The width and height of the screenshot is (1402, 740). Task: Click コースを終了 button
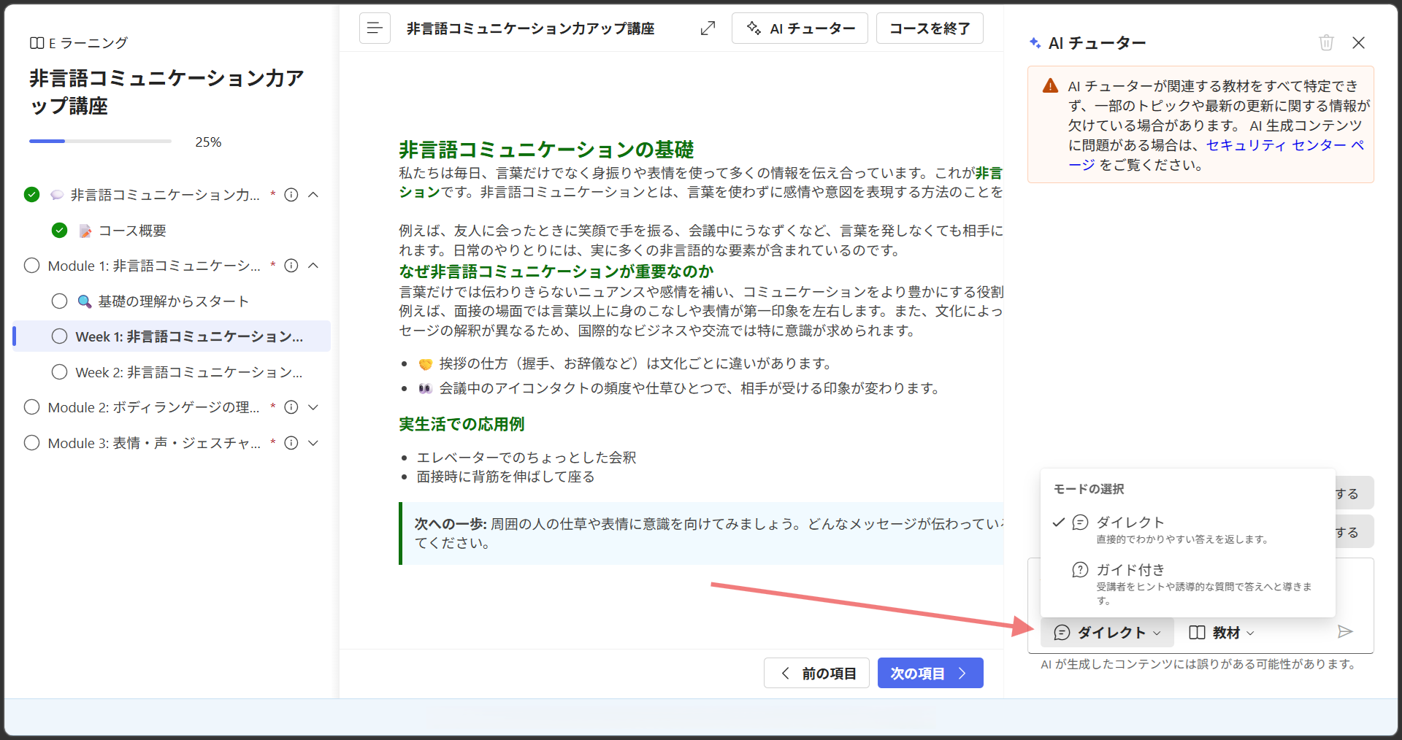(x=930, y=28)
